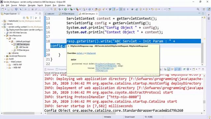Viewport: 211px width, 119px height.
Task: Toggle Scroll Lock in console toolbar
Action: 168,69
